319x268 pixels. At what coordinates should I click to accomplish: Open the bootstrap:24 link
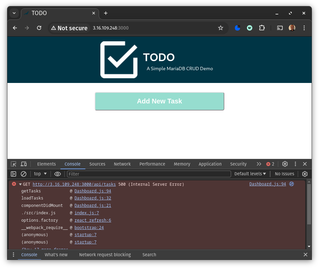89,228
